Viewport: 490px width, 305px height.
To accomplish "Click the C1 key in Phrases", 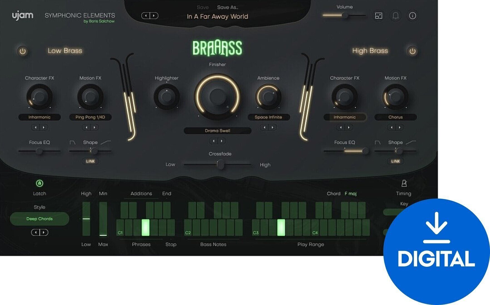I will pyautogui.click(x=120, y=228).
